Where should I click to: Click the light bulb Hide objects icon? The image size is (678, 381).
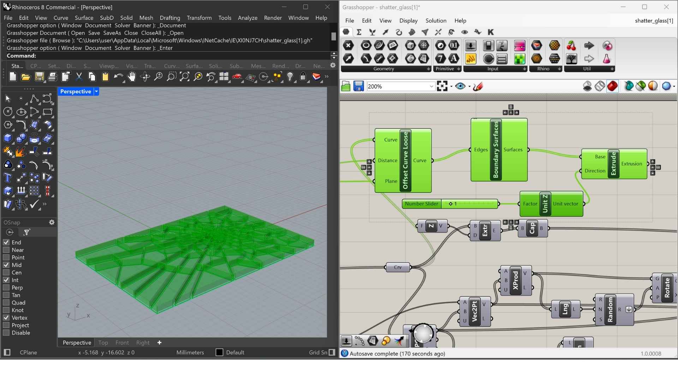290,77
